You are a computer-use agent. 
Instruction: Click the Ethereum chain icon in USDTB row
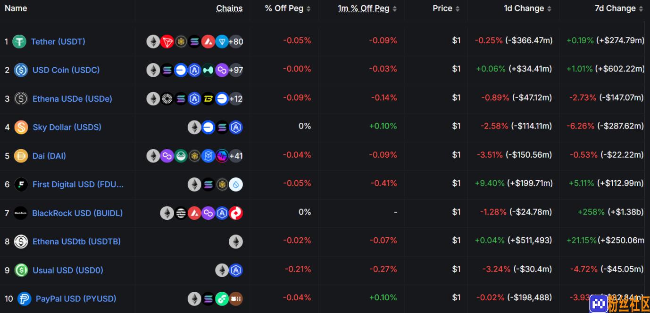236,242
